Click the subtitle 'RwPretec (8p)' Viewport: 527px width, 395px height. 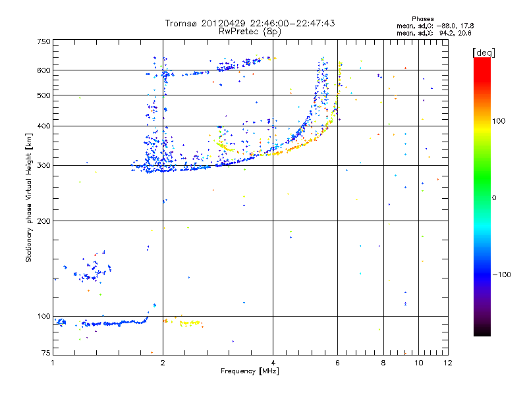coord(250,32)
